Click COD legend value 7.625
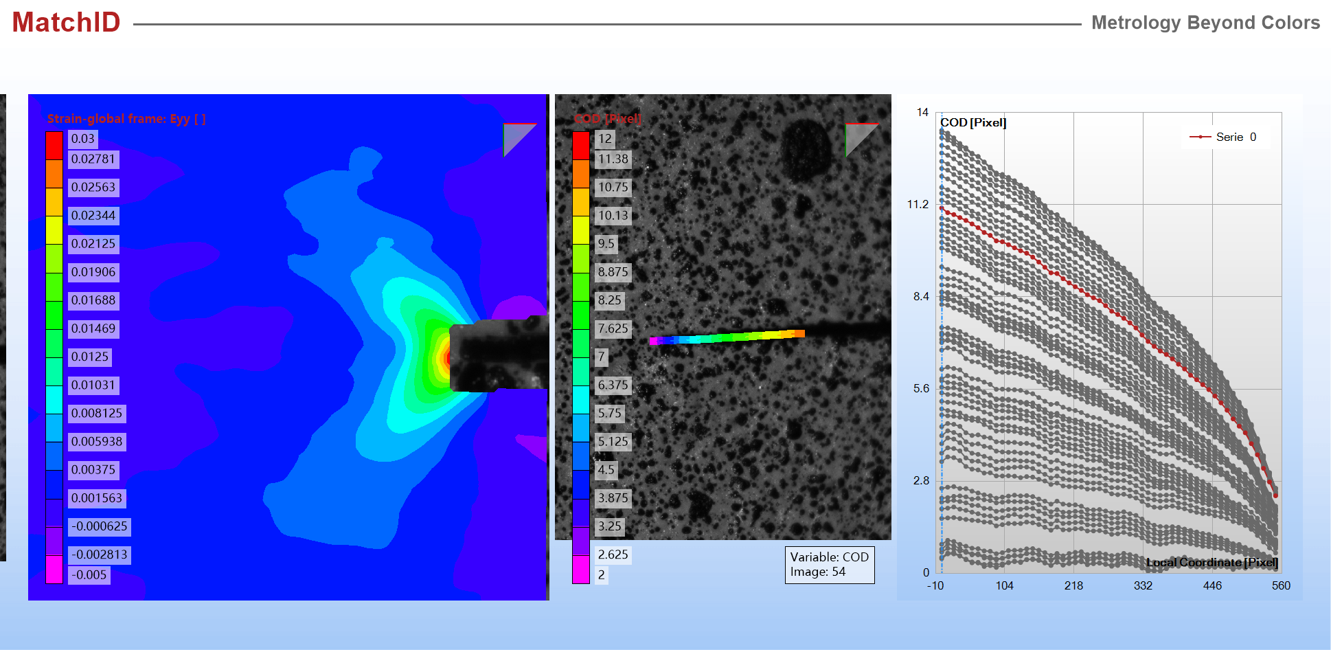This screenshot has height=650, width=1331. pyautogui.click(x=613, y=328)
